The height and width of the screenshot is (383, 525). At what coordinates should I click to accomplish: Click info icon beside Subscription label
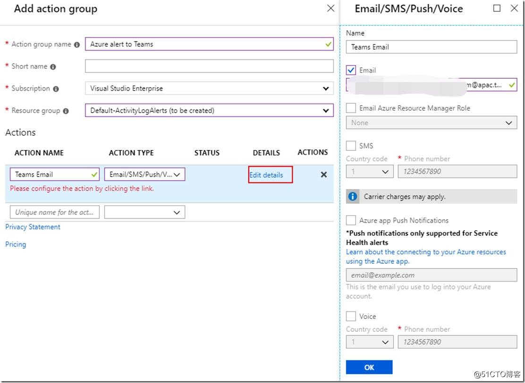tap(56, 89)
